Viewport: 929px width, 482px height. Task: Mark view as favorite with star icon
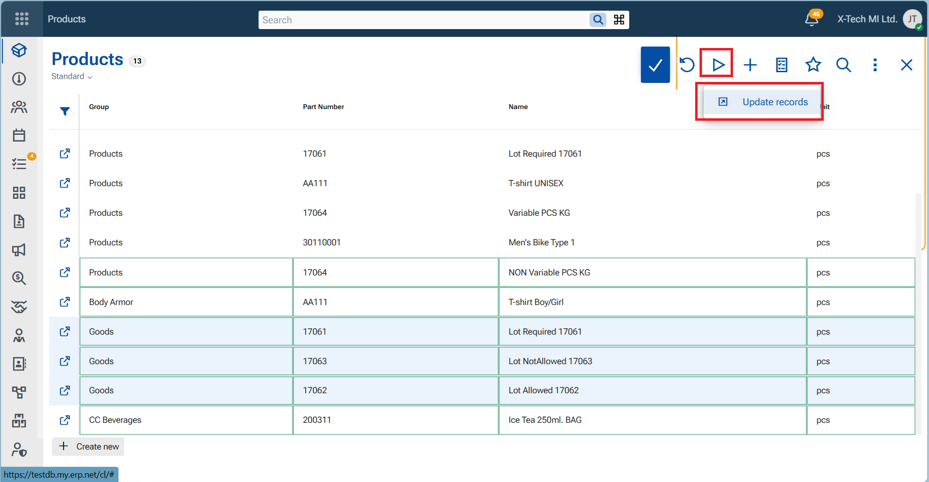click(x=813, y=64)
